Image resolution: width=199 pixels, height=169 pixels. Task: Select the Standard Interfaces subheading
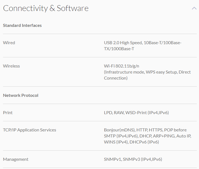(22, 26)
